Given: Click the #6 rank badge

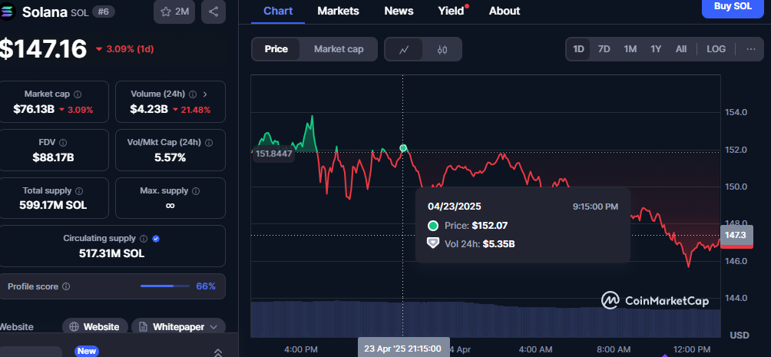Looking at the screenshot, I should click(103, 12).
